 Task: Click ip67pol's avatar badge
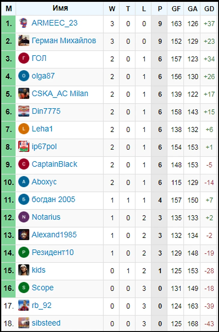(24, 146)
